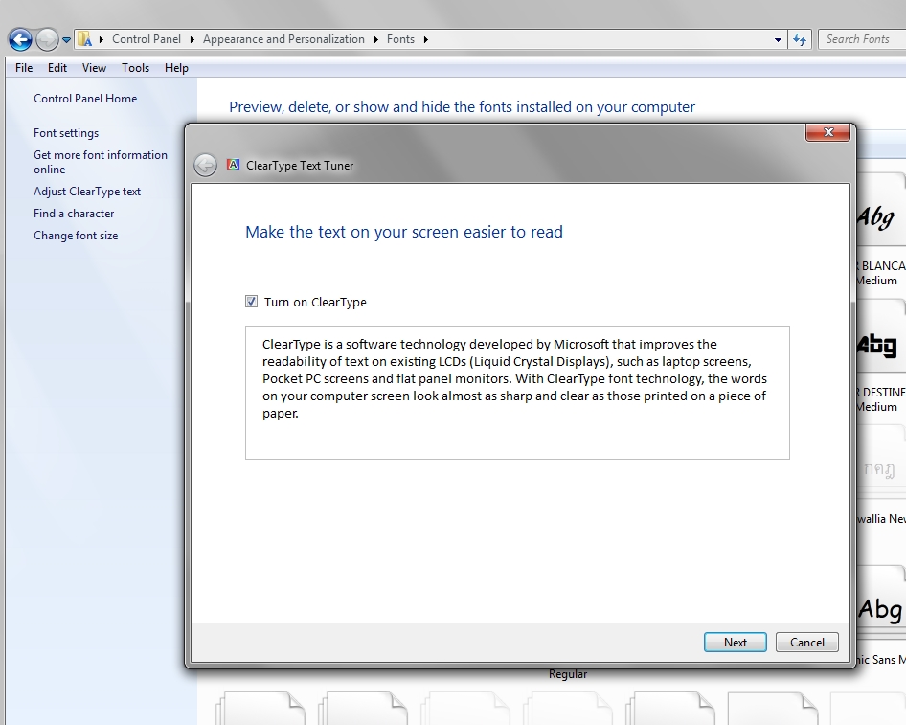Select Control Panel in breadcrumb path
The width and height of the screenshot is (906, 725).
click(147, 39)
